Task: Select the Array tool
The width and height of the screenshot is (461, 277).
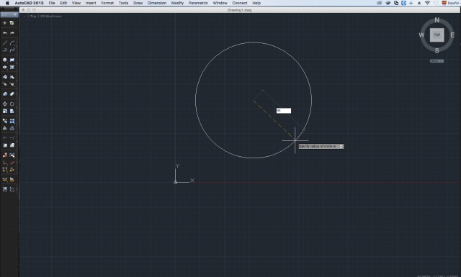Action: [x=12, y=121]
